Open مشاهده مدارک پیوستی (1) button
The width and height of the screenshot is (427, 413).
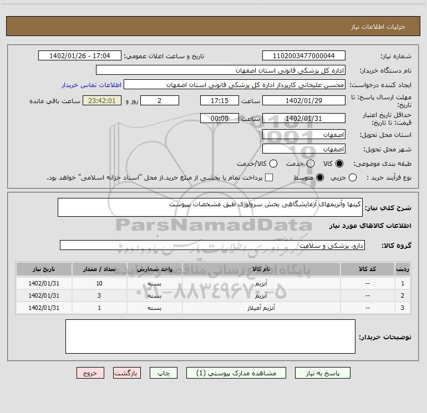click(236, 373)
